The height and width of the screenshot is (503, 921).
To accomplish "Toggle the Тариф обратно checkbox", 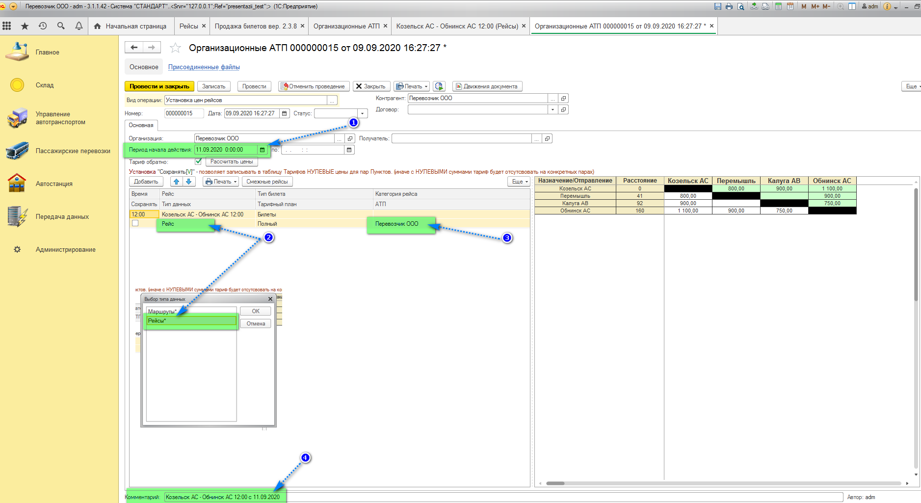I will pyautogui.click(x=198, y=161).
